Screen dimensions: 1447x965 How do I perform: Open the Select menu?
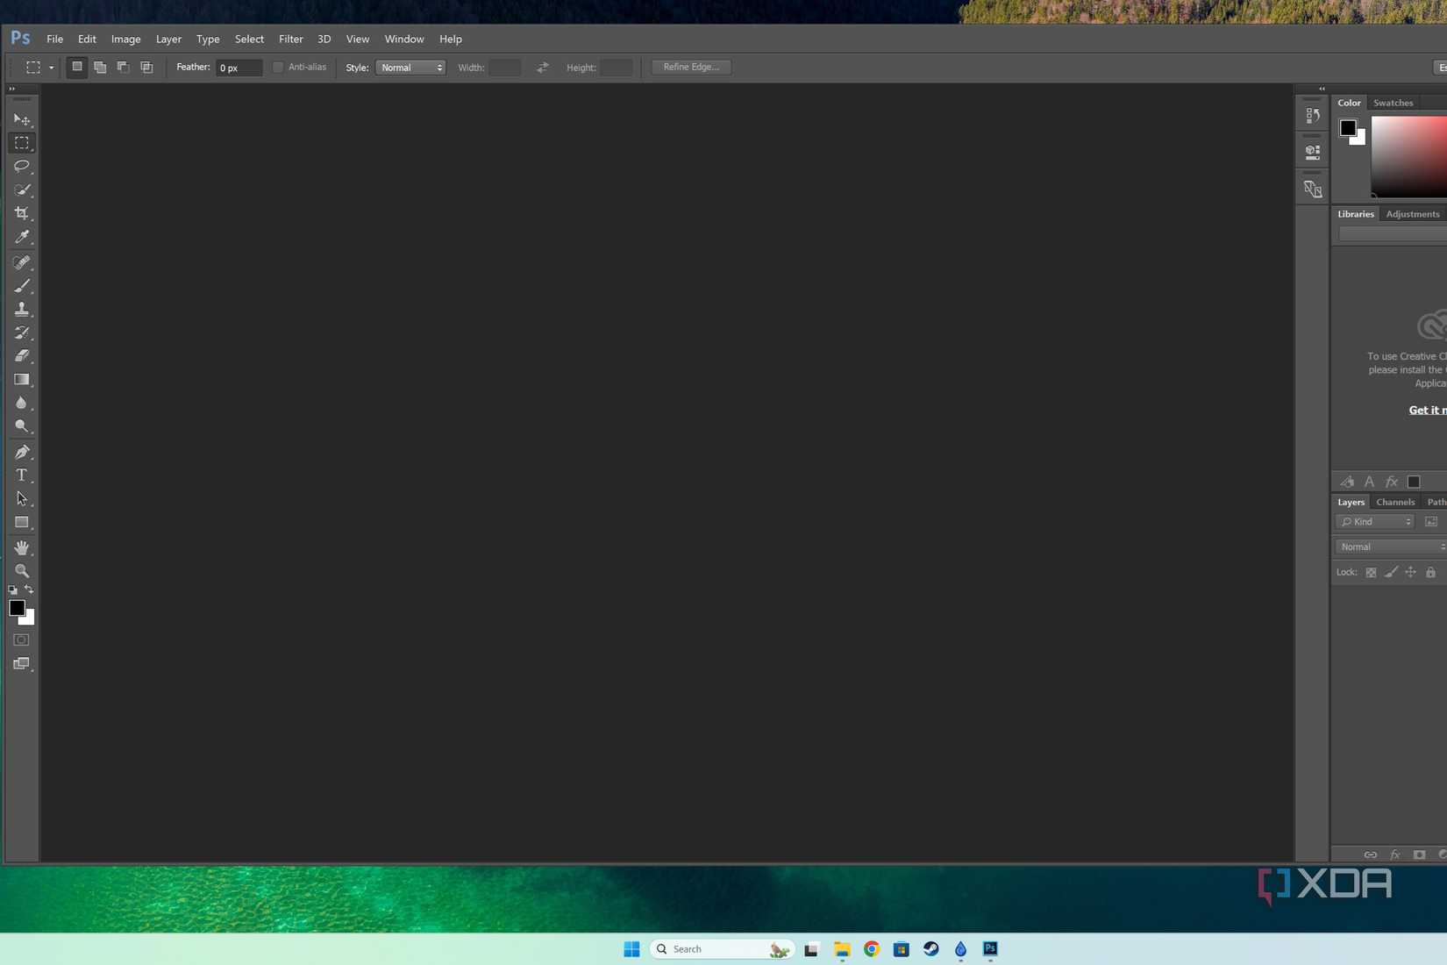pyautogui.click(x=249, y=39)
